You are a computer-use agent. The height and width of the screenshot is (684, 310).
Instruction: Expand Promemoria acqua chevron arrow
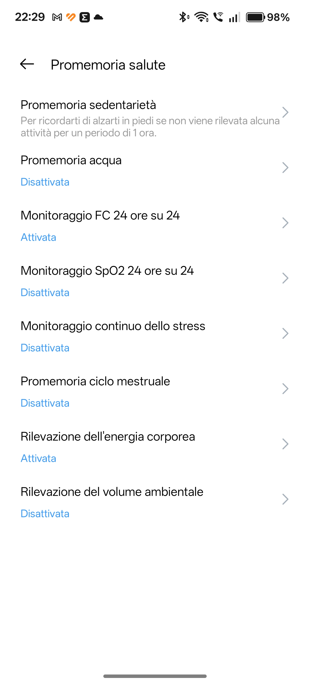point(285,168)
